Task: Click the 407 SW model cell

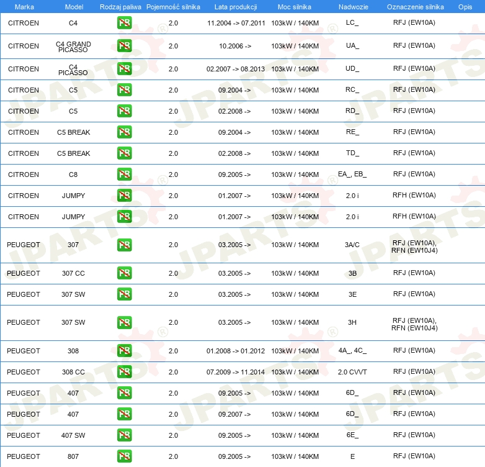Action: click(73, 435)
